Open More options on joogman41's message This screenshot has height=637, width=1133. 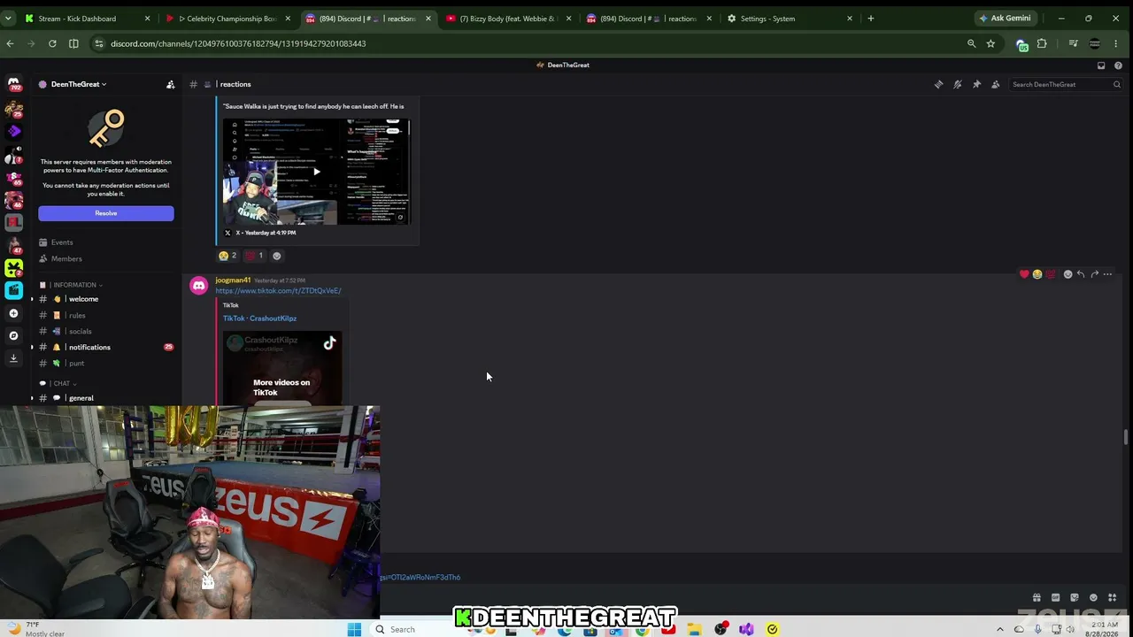click(1107, 274)
